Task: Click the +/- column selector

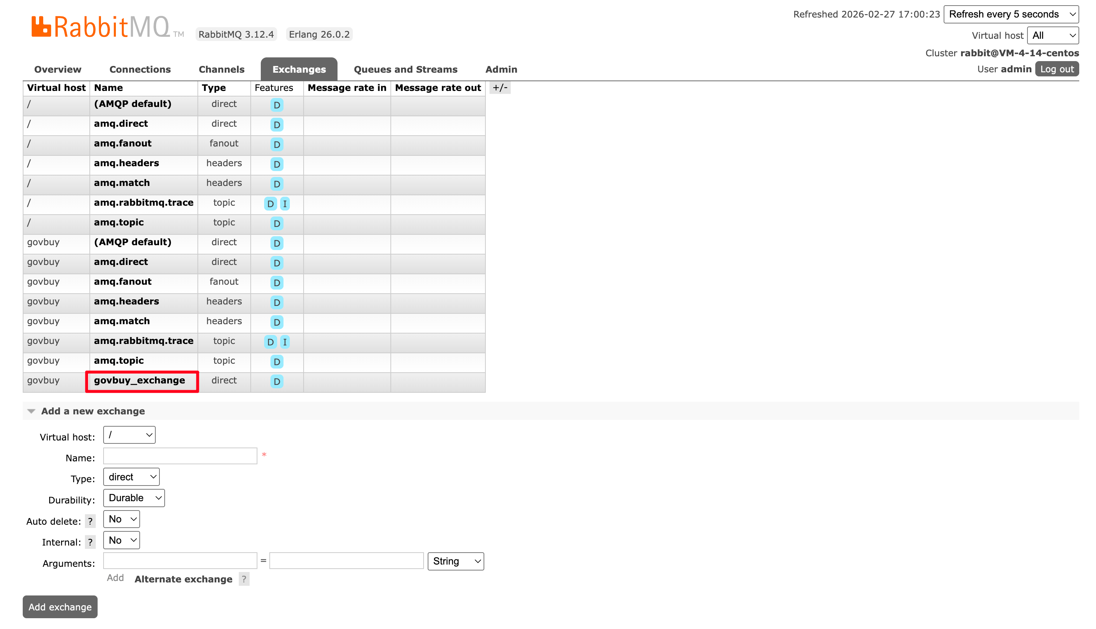Action: pos(500,88)
